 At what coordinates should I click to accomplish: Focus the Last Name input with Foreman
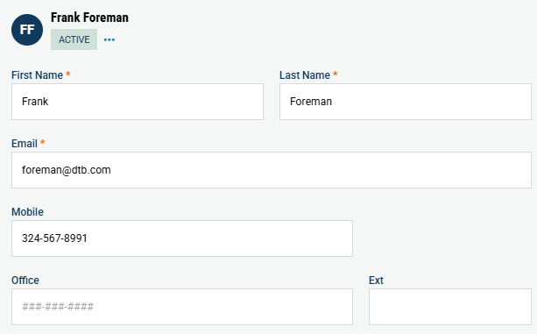point(406,102)
